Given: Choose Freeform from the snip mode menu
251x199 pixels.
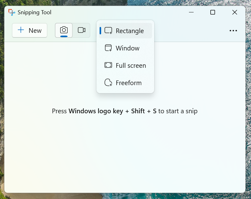Looking at the screenshot, I should pos(128,83).
